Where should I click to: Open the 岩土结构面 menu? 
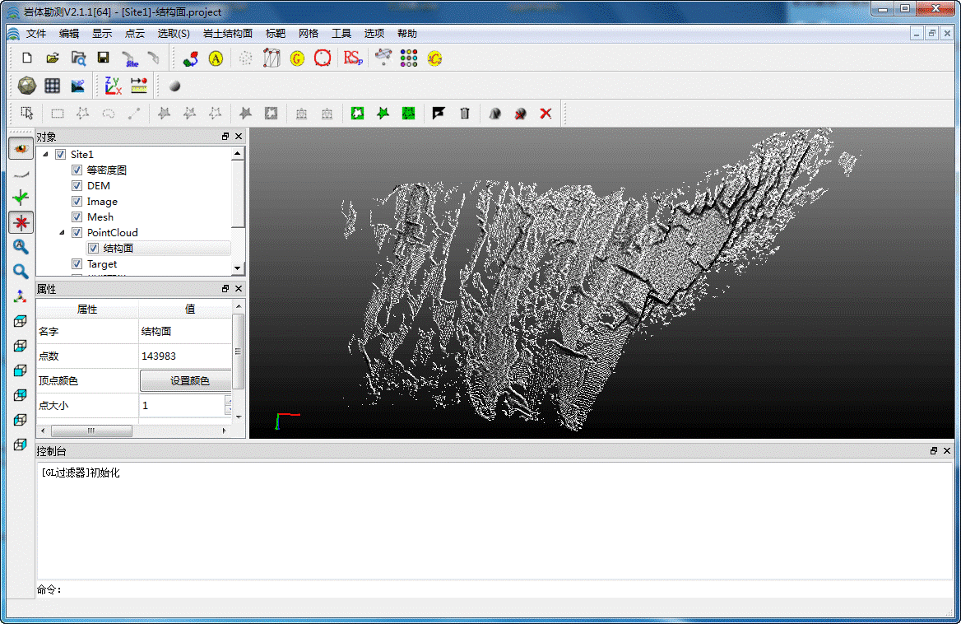[x=227, y=34]
